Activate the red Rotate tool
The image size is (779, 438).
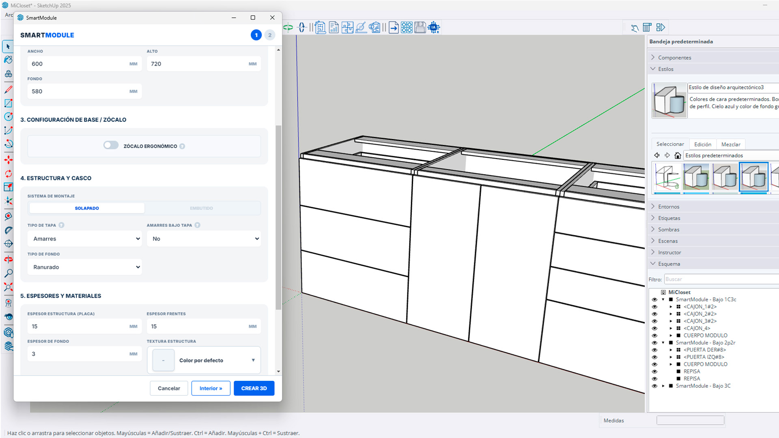[x=8, y=174]
